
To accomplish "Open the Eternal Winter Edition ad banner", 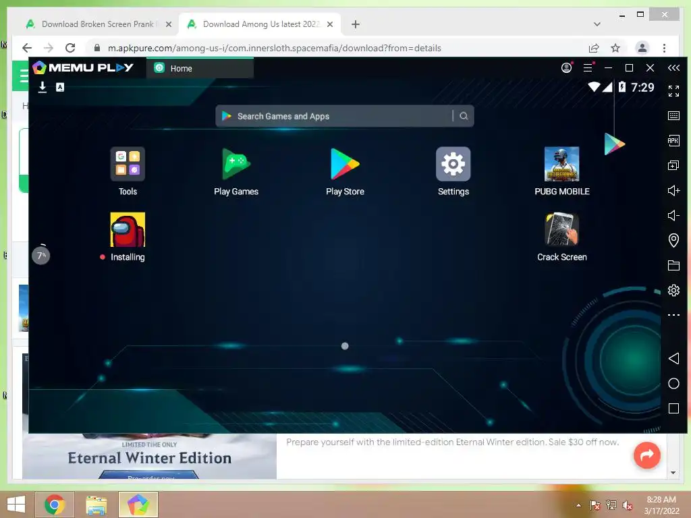I will point(149,457).
